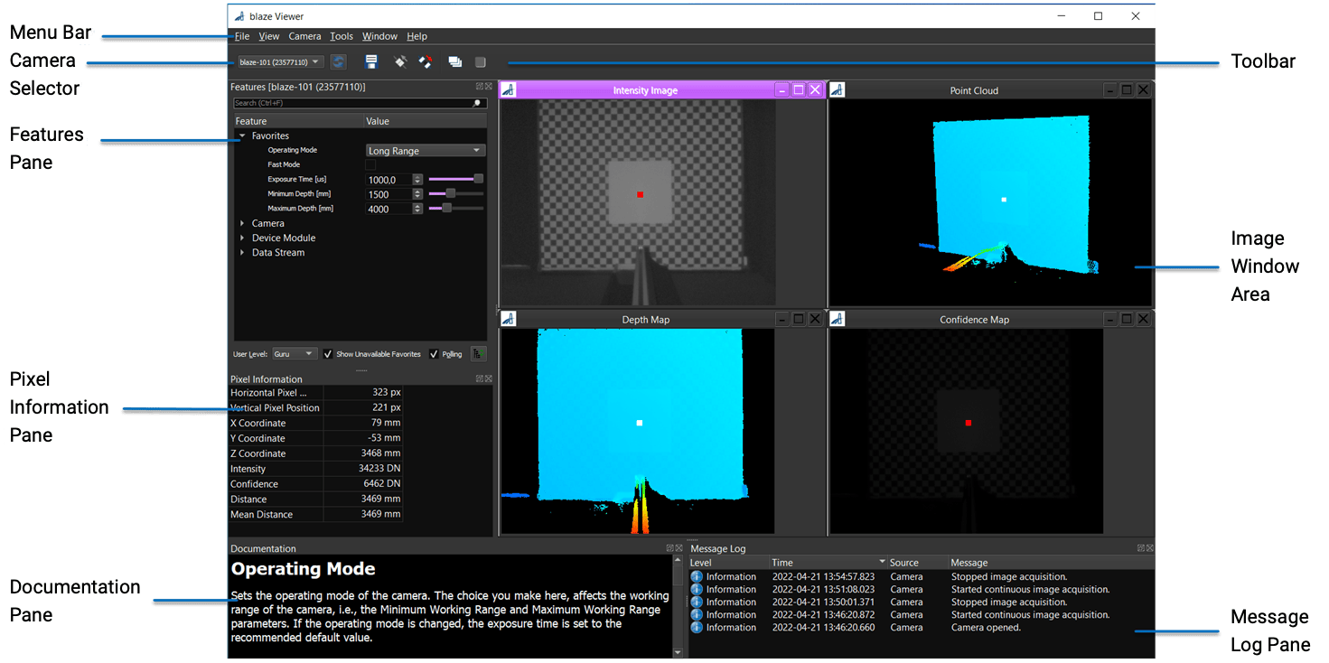Click the Minimum Depth spinner arrows
This screenshot has width=1329, height=663.
(417, 194)
